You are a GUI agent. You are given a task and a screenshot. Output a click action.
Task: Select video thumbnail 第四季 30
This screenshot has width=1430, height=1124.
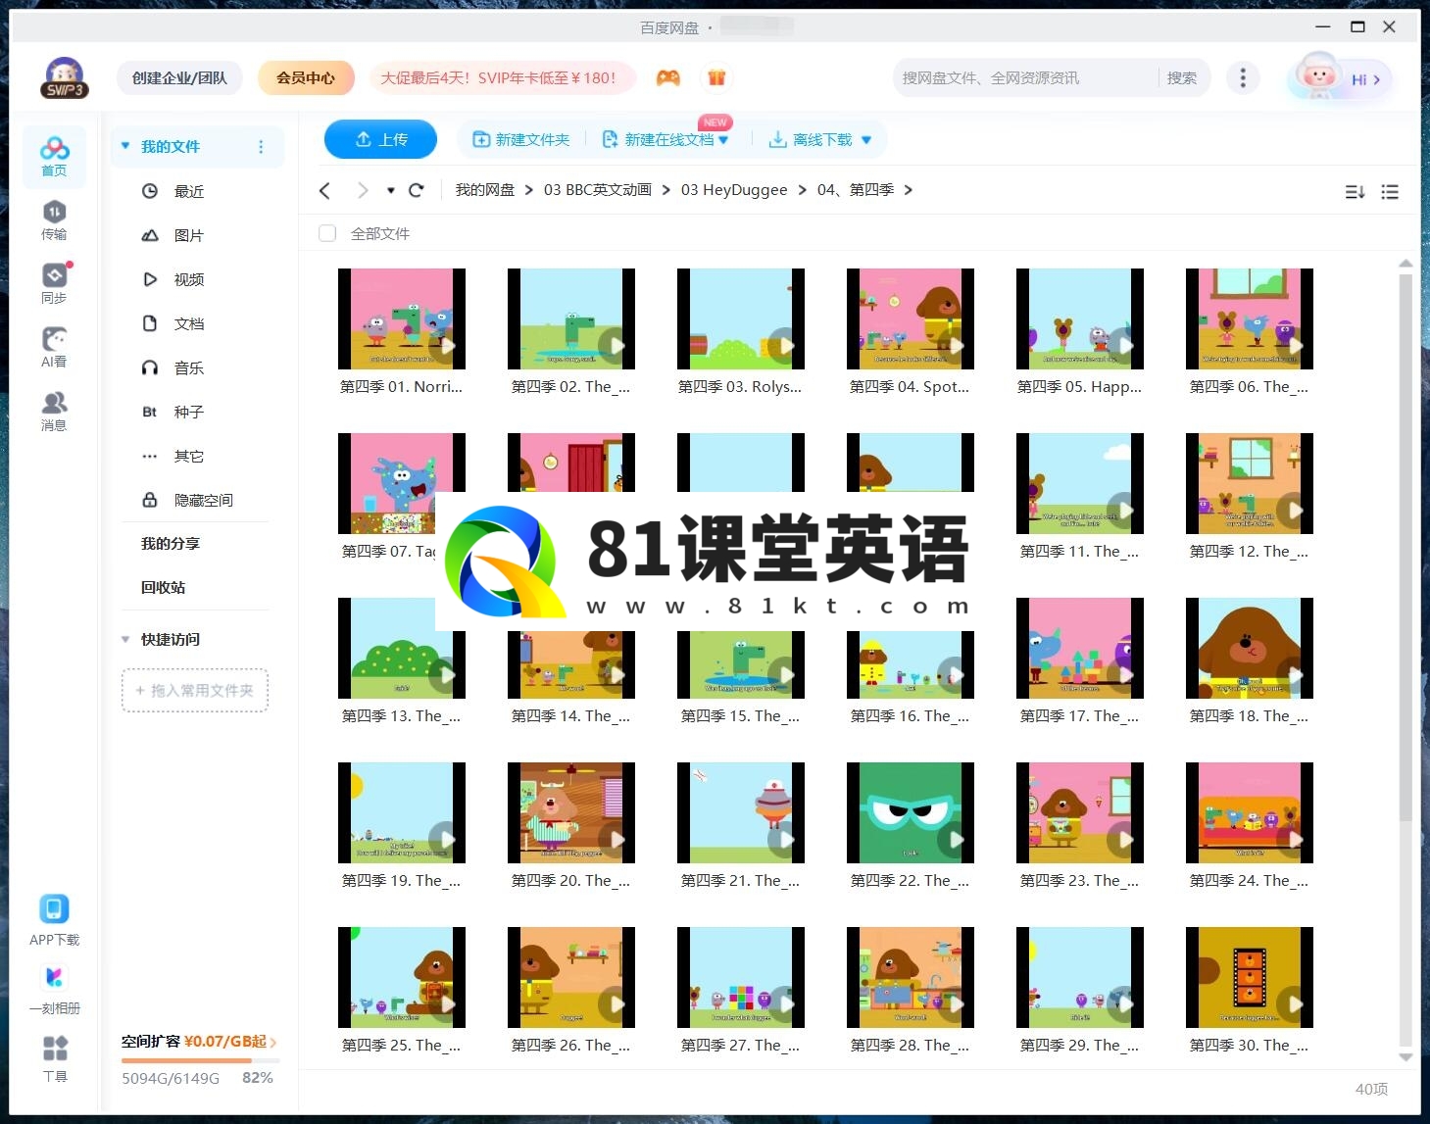(x=1250, y=977)
